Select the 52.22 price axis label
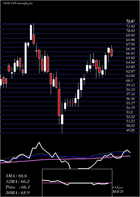The width and height of the screenshot is (140, 197). (x=130, y=117)
